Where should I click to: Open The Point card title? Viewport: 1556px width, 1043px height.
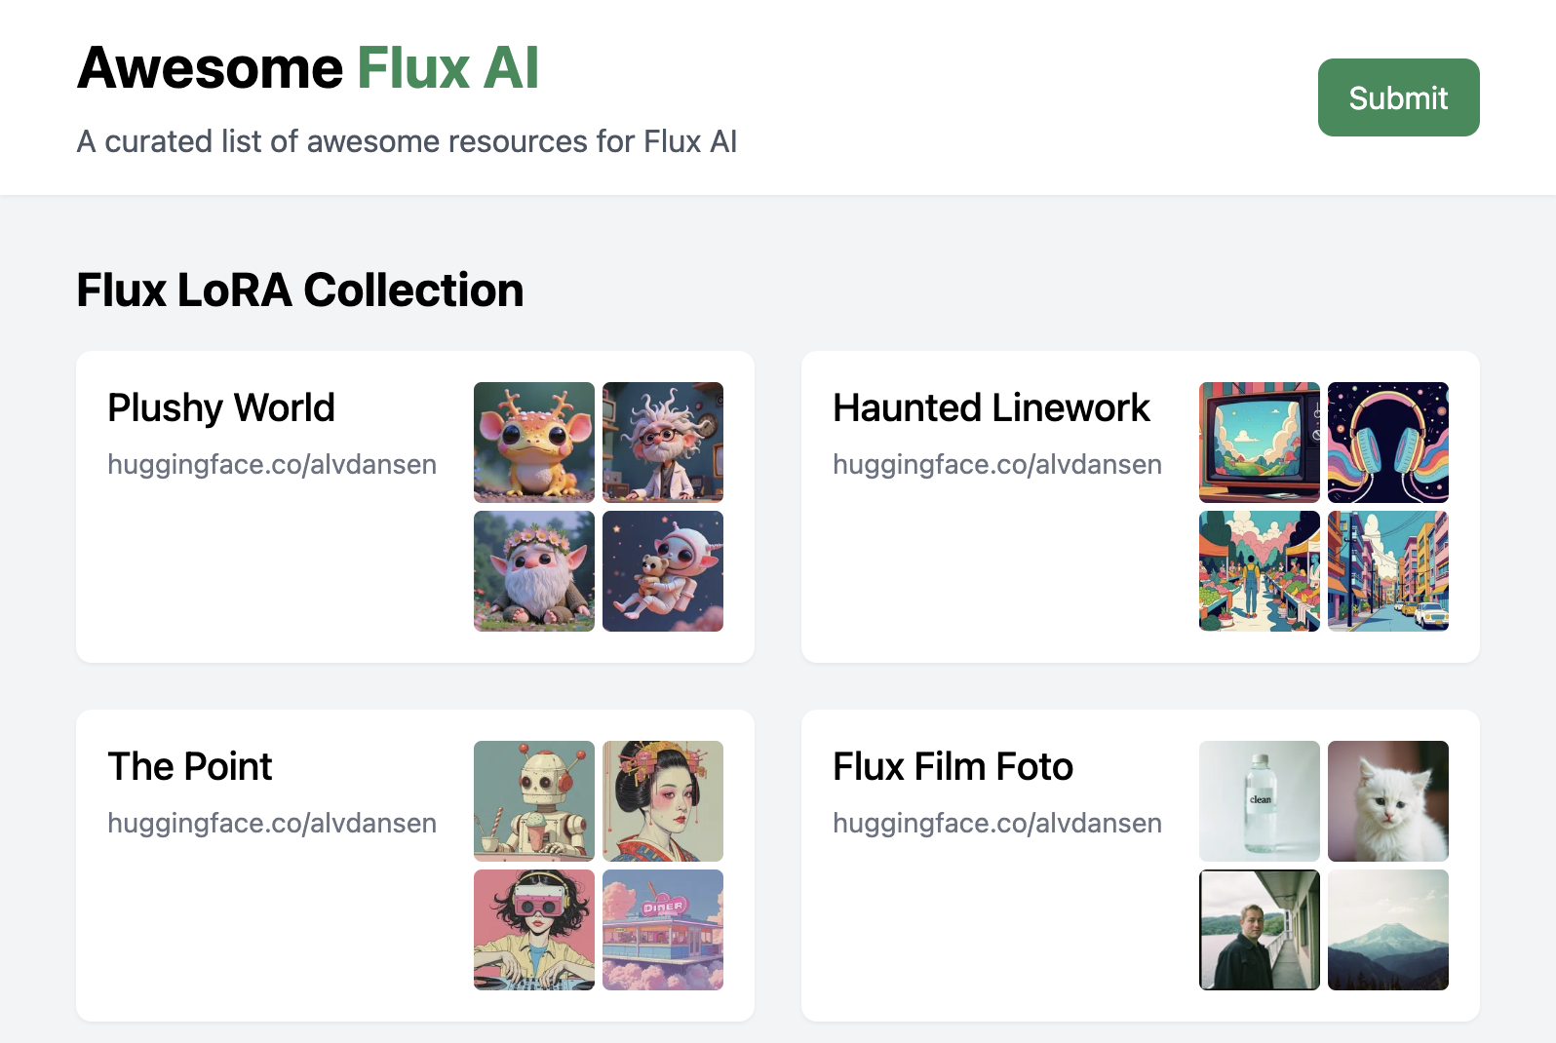[x=189, y=766]
